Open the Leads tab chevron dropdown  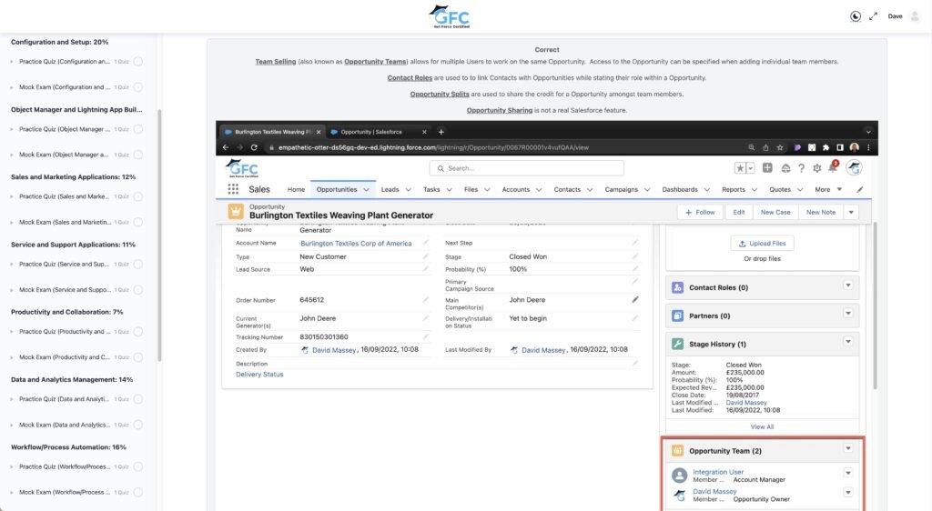click(409, 190)
